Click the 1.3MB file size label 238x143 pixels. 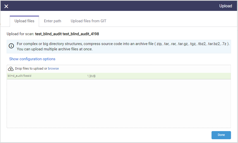(91, 76)
